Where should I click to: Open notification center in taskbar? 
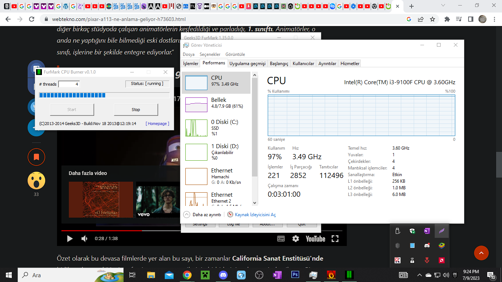click(491, 275)
